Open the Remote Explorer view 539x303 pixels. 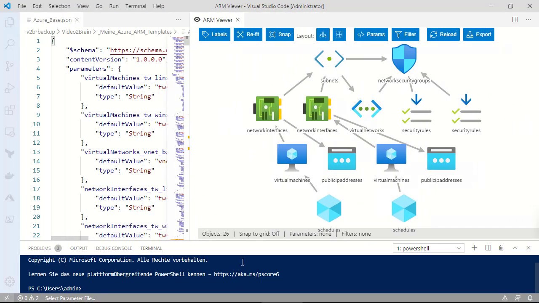(x=9, y=132)
